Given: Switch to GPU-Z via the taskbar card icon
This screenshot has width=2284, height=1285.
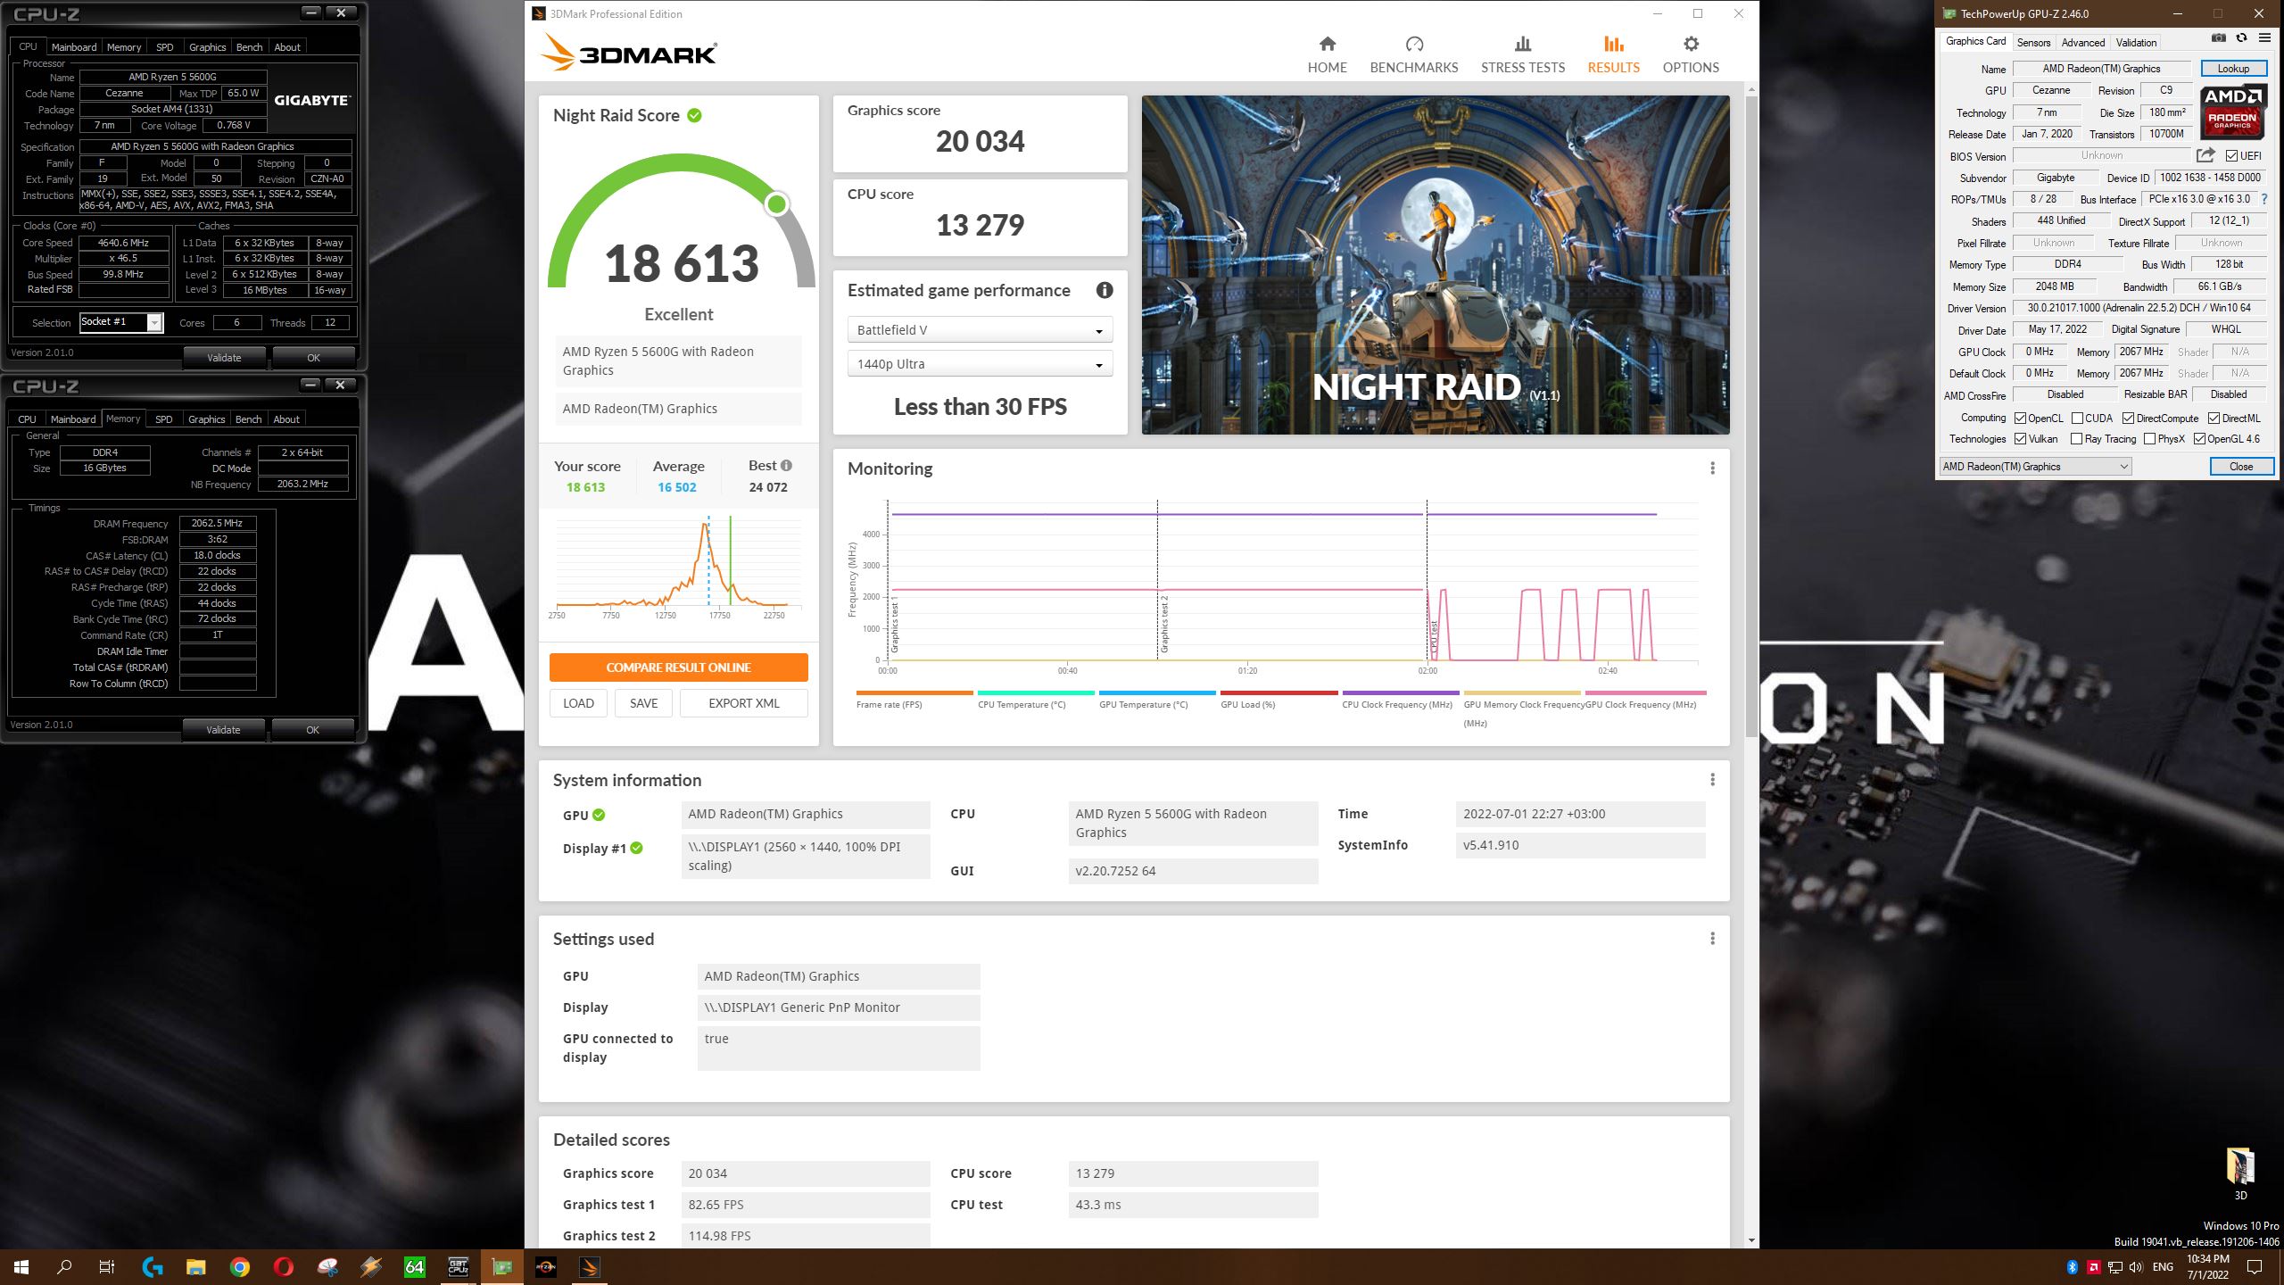Looking at the screenshot, I should [x=502, y=1266].
